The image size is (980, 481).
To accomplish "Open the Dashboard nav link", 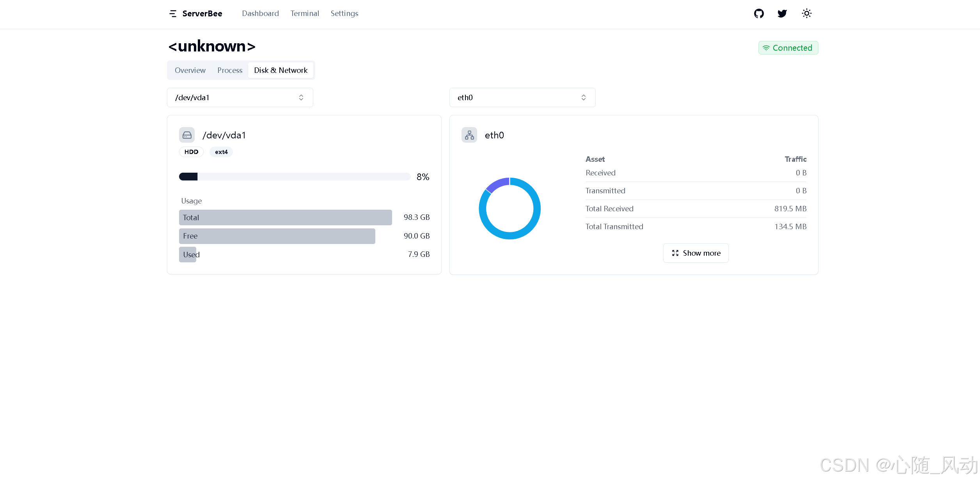I will click(260, 14).
